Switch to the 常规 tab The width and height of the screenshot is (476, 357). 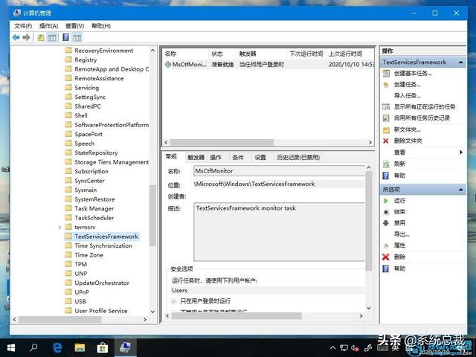171,156
